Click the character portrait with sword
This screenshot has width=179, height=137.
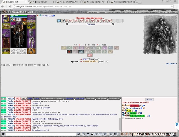(x=19, y=36)
